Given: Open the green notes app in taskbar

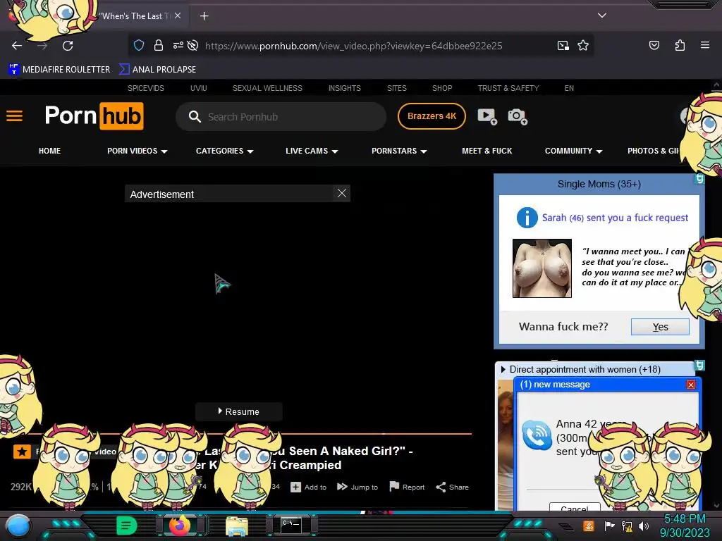Looking at the screenshot, I should click(x=126, y=526).
